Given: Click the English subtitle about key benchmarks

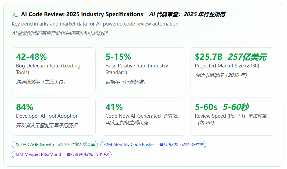Looking at the screenshot, I should click(x=95, y=24).
